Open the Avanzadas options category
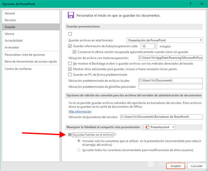The height and width of the screenshot is (171, 208). tap(31, 47)
